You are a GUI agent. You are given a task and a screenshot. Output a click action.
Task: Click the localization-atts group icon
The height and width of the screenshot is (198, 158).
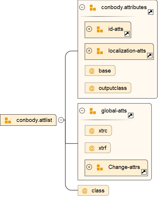coord(100,51)
